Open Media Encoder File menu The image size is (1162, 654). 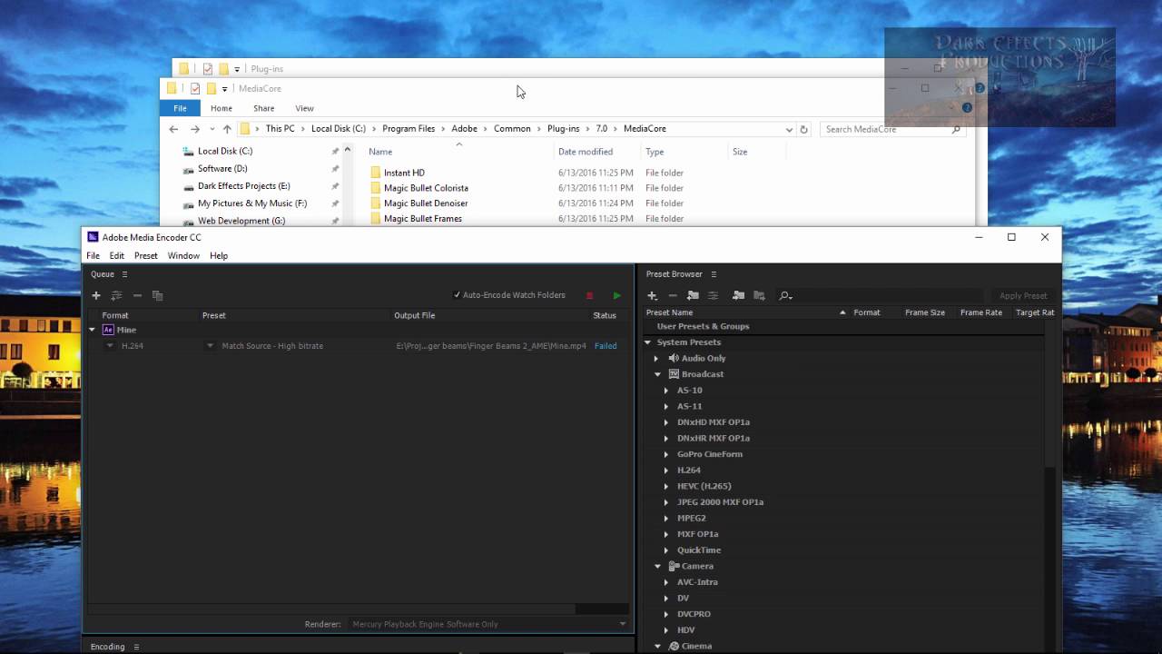click(x=93, y=256)
